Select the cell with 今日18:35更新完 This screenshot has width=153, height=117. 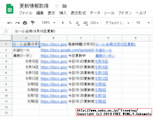(81, 96)
